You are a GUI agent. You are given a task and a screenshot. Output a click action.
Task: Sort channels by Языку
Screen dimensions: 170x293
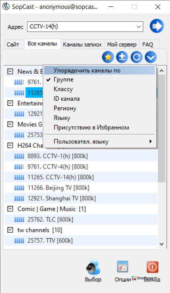pos(99,118)
